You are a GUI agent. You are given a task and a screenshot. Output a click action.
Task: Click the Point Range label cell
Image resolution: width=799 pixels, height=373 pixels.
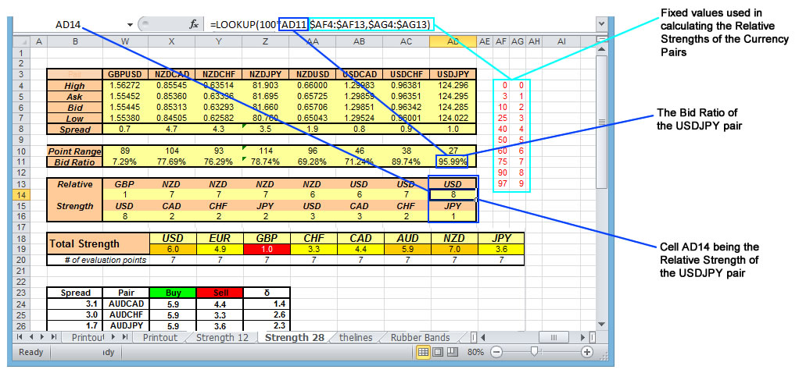click(75, 151)
